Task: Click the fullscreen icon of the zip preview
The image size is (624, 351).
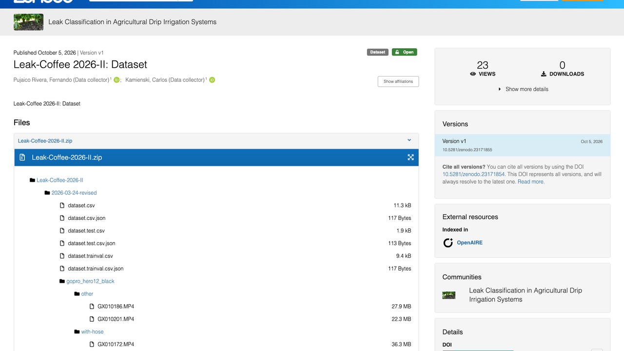Action: click(x=410, y=157)
